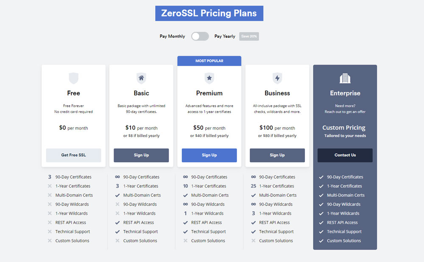Click the Basic plan home shield icon

coord(141,78)
